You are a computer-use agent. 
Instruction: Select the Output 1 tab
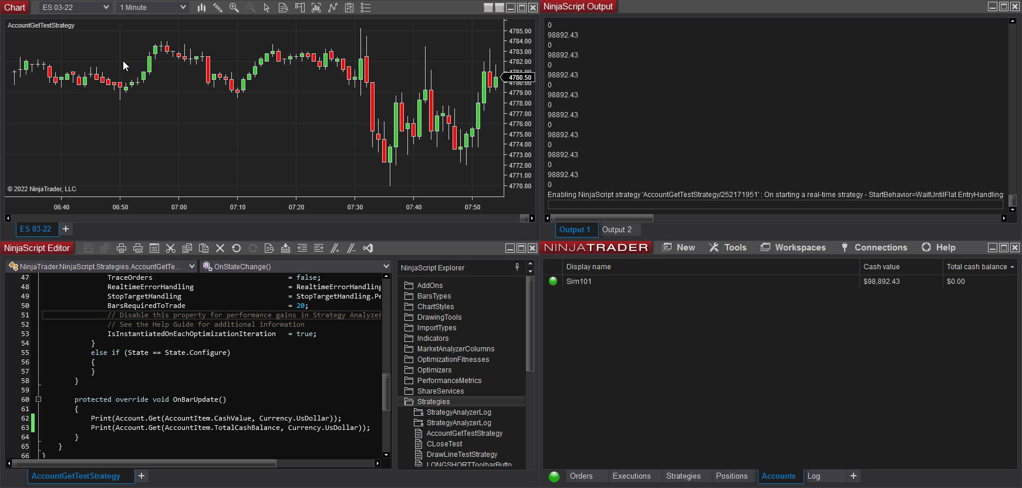click(575, 230)
